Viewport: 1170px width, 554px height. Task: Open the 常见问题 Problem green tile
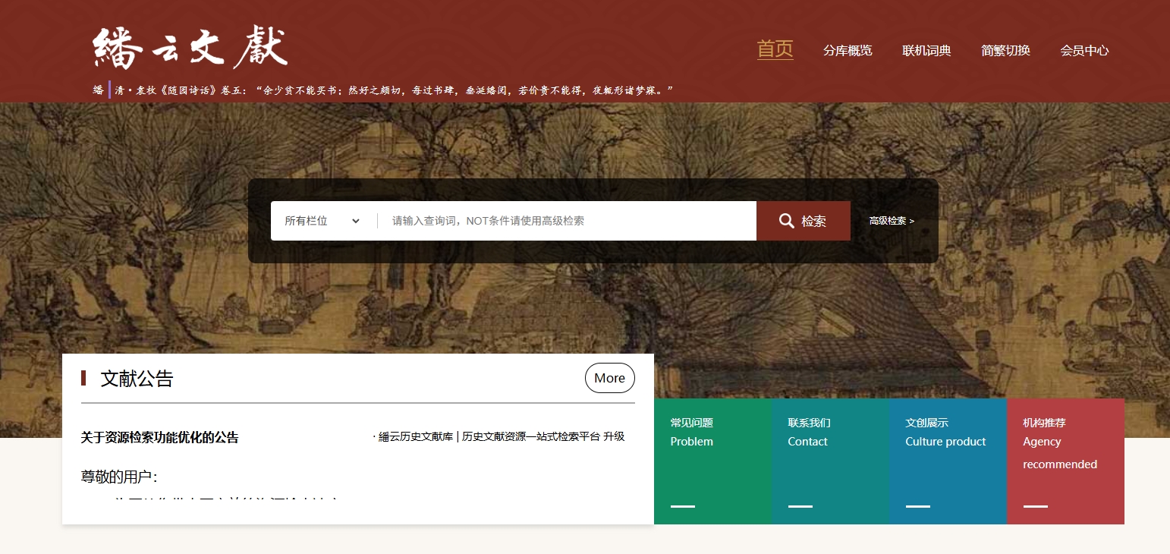tap(712, 461)
